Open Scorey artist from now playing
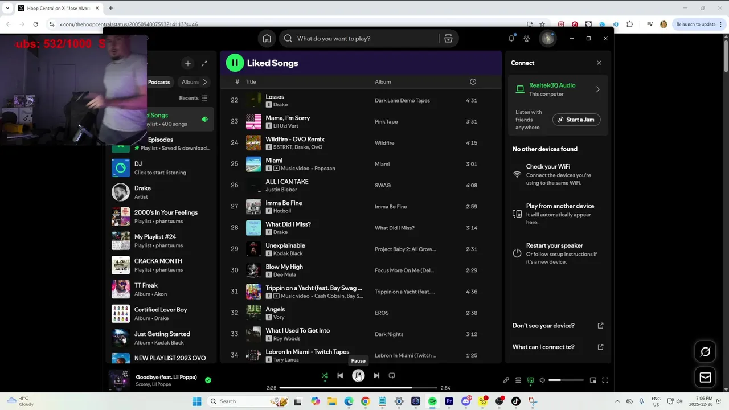Viewport: 729px width, 410px height. [143, 384]
